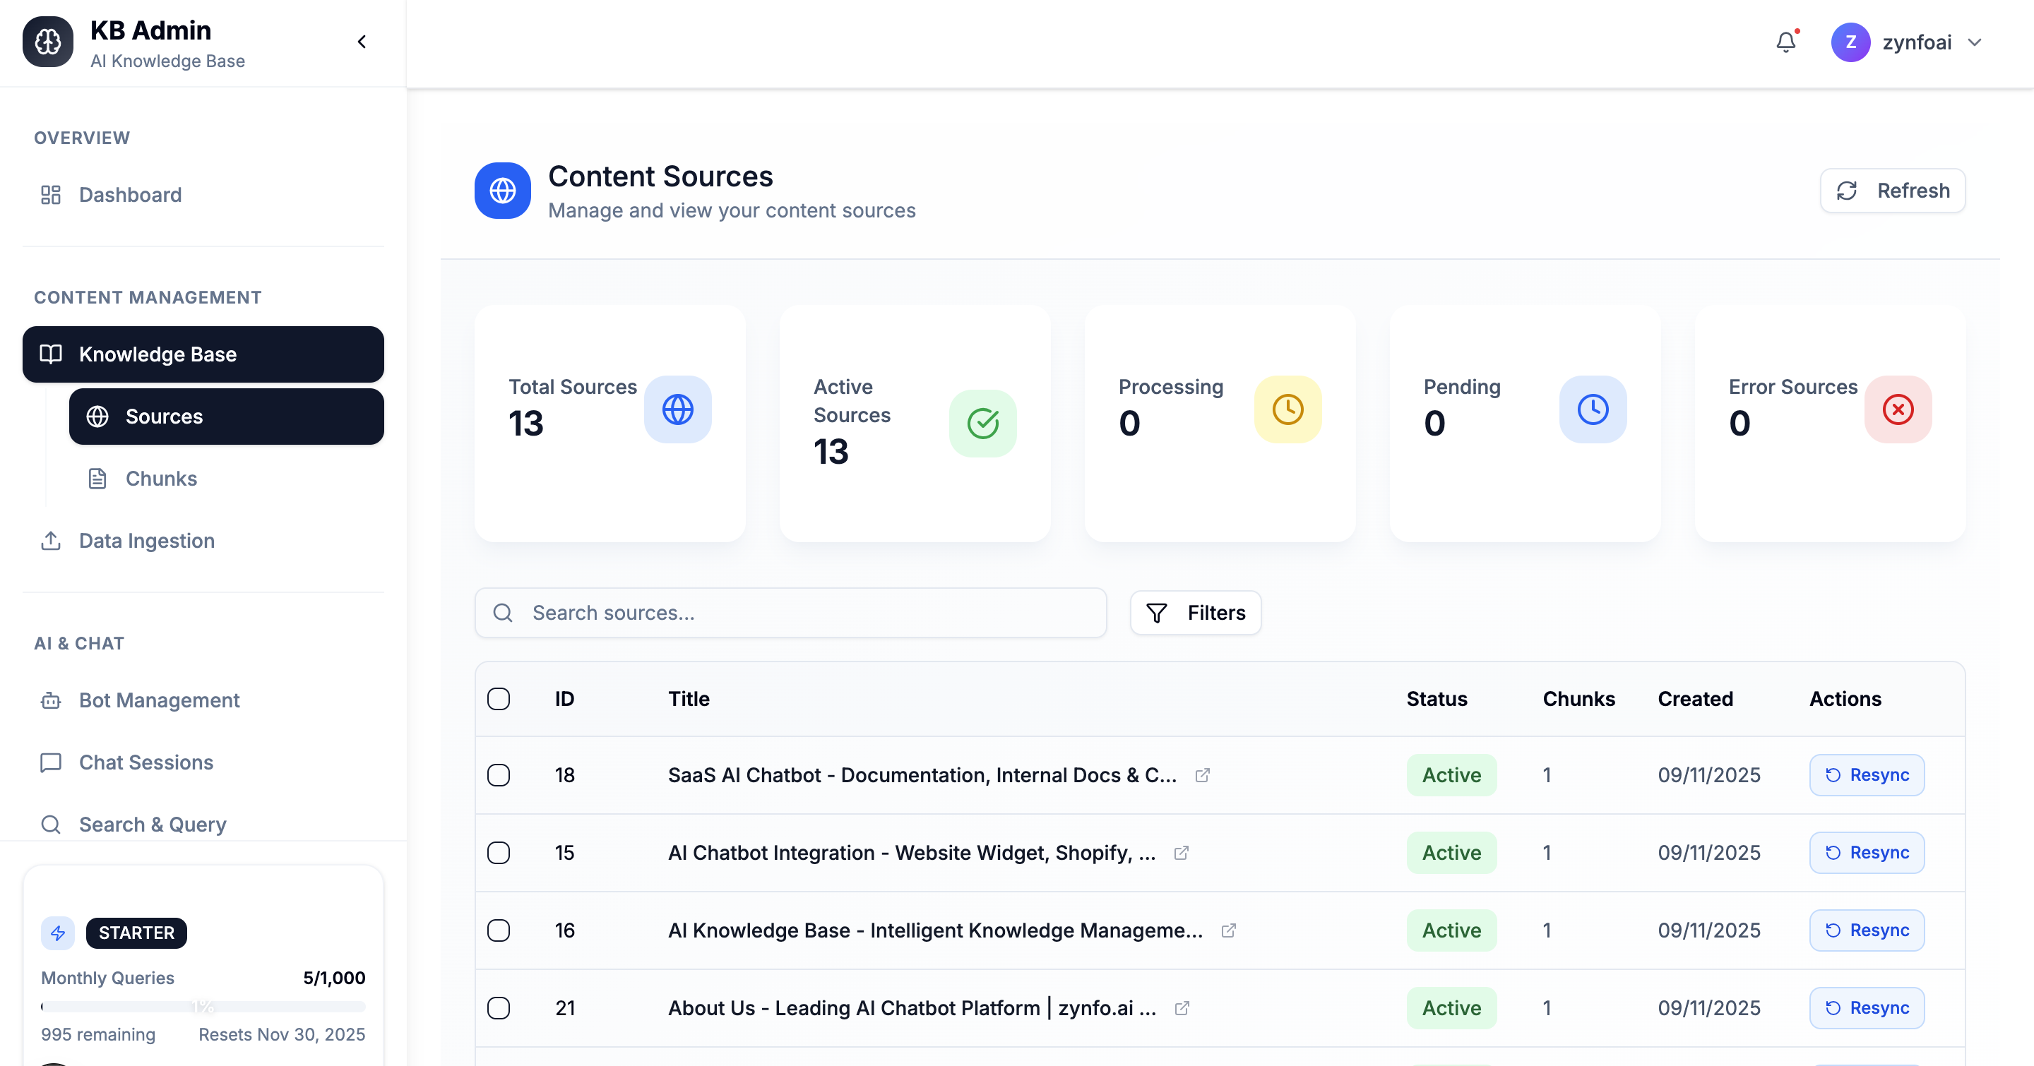Click the Monthly Queries progress bar
Viewport: 2034px width, 1066px height.
[203, 1006]
